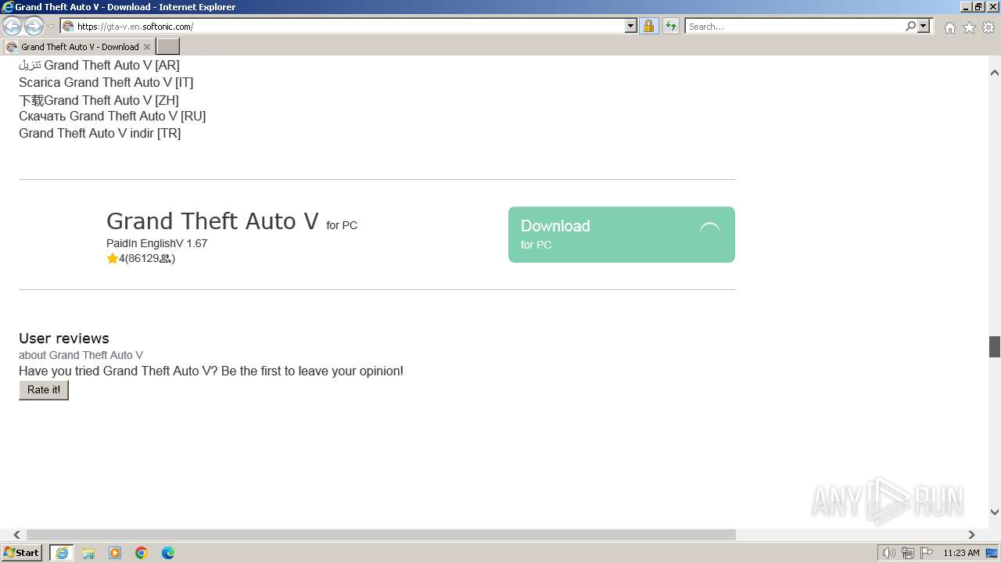Click the refresh page icon
Viewport: 1001px width, 563px height.
point(671,26)
